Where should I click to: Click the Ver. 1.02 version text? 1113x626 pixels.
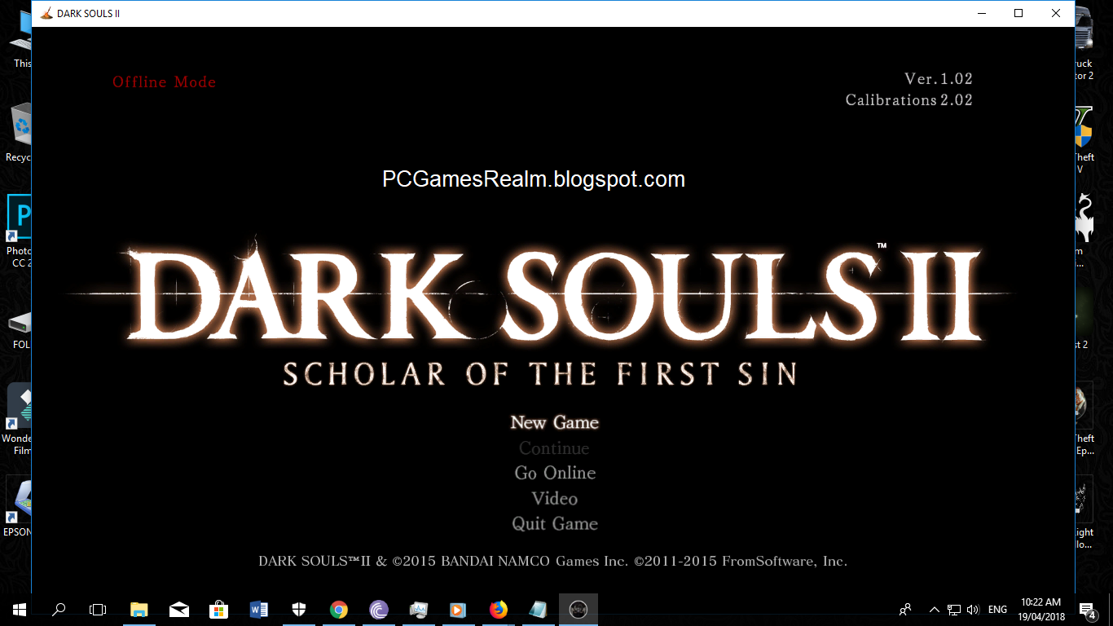click(x=939, y=79)
